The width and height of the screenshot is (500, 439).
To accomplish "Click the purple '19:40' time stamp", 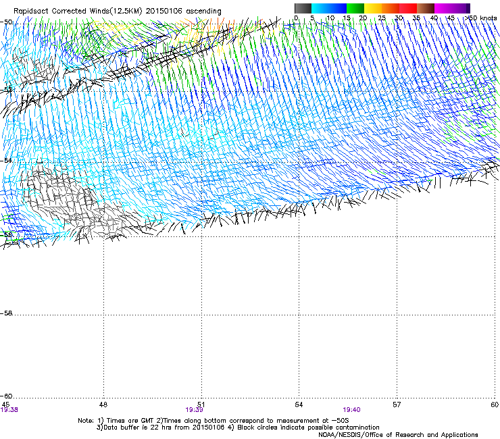I will pos(352,410).
